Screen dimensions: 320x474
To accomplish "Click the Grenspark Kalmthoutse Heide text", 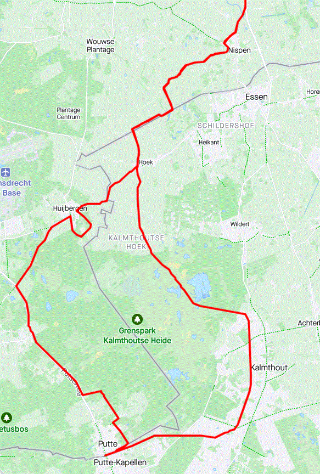I will coord(137,336).
